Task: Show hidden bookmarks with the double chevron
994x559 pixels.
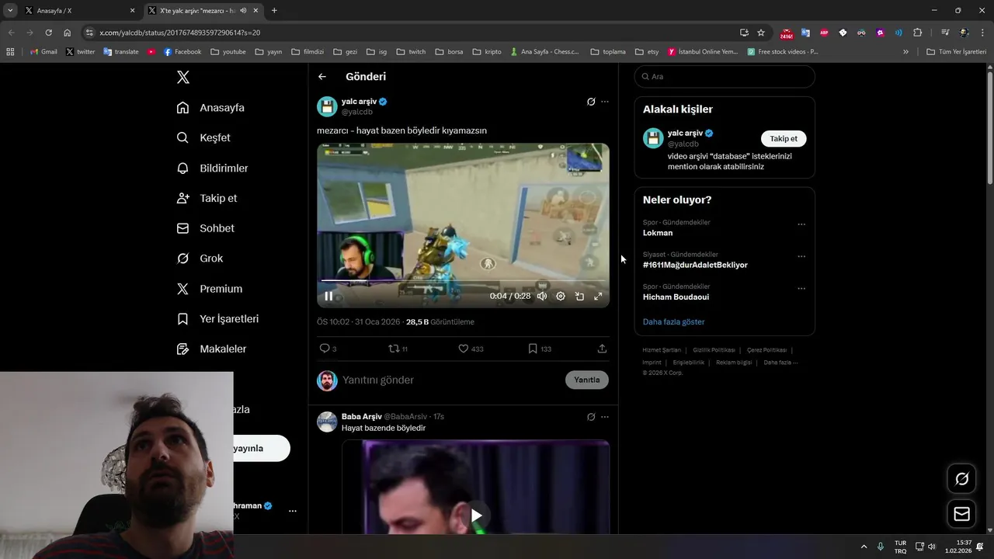Action: click(905, 52)
